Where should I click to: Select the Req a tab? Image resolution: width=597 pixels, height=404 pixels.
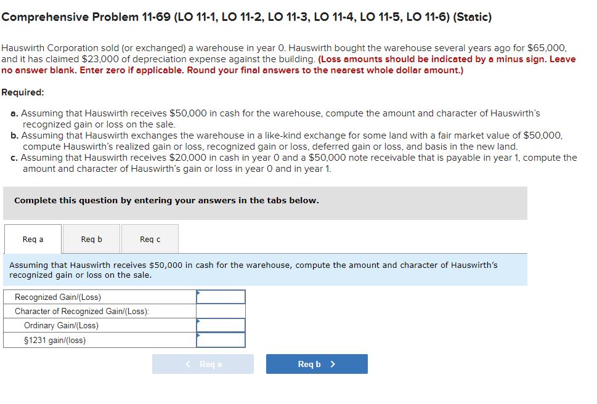coord(32,239)
